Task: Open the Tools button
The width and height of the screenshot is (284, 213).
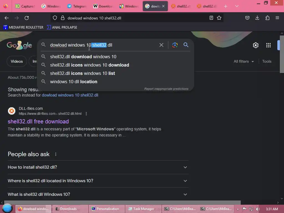Action: point(267,61)
